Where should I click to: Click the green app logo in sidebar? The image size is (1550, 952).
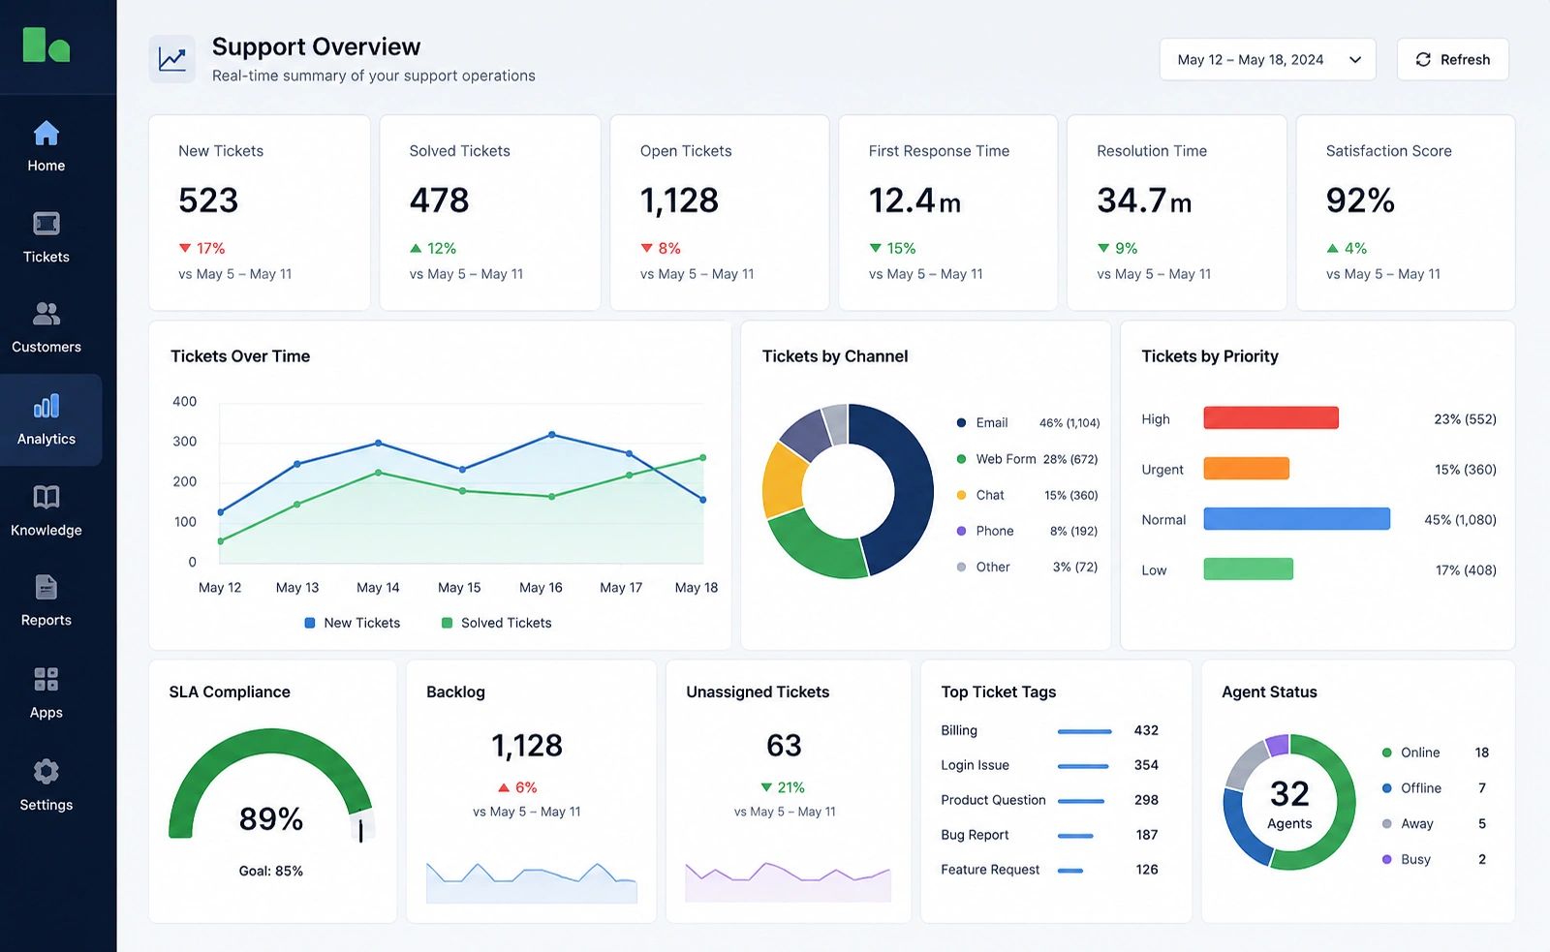46,45
